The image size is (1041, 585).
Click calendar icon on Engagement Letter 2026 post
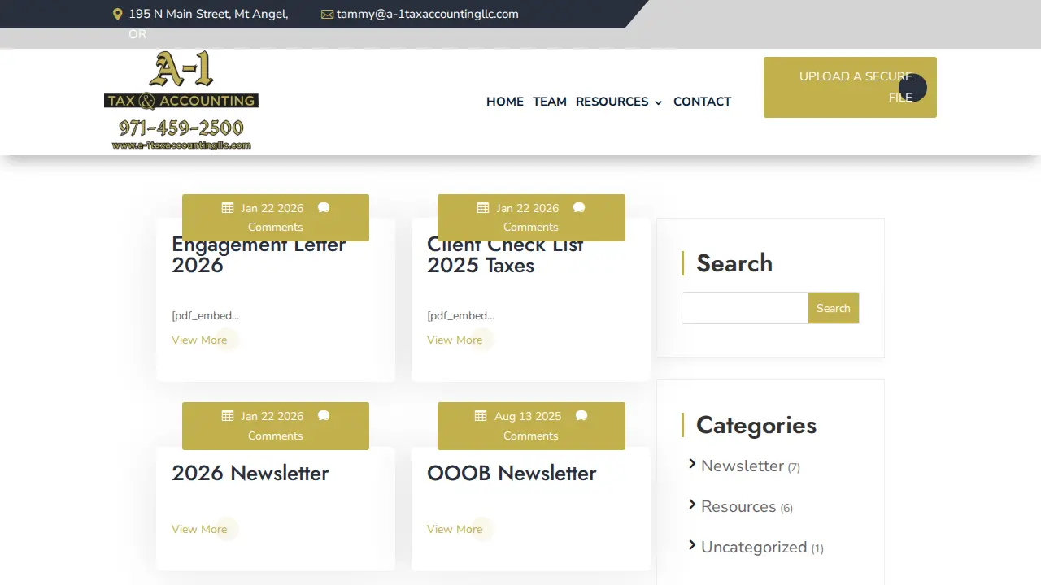click(x=228, y=208)
